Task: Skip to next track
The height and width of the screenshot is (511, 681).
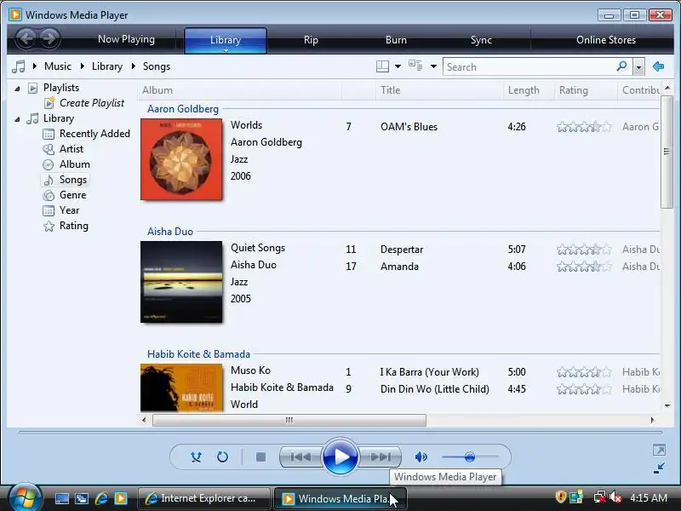Action: pos(381,456)
